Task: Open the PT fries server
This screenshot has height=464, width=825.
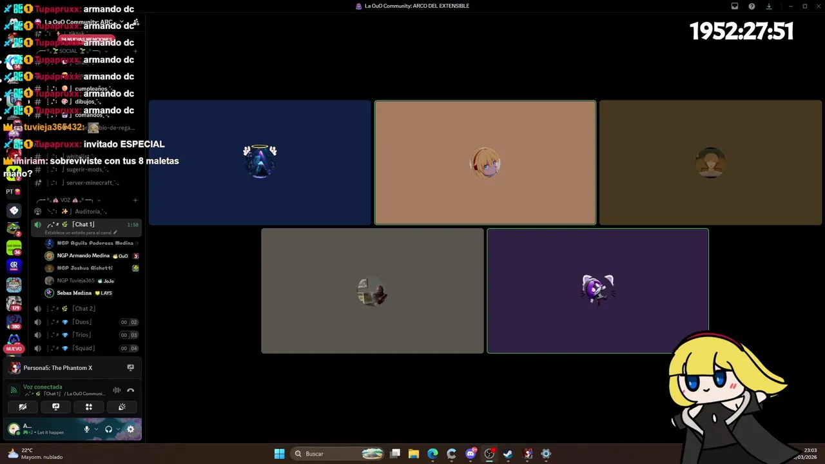Action: (14, 191)
